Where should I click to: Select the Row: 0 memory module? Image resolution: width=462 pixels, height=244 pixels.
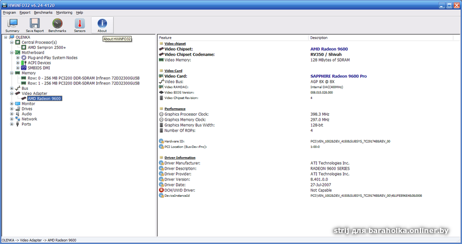coord(84,78)
